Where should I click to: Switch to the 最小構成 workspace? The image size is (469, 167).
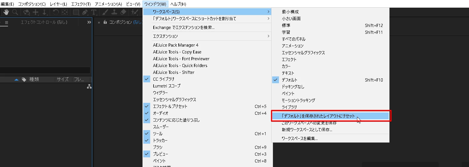pos(331,12)
